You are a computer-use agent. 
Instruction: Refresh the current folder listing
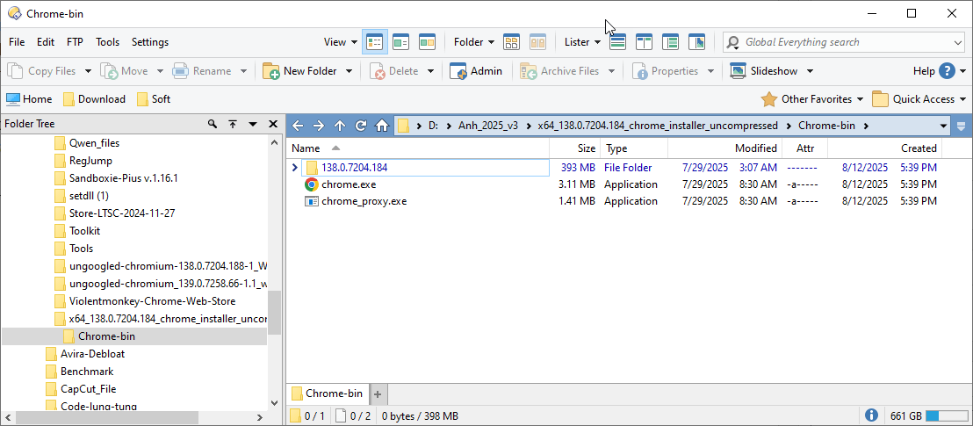point(361,126)
